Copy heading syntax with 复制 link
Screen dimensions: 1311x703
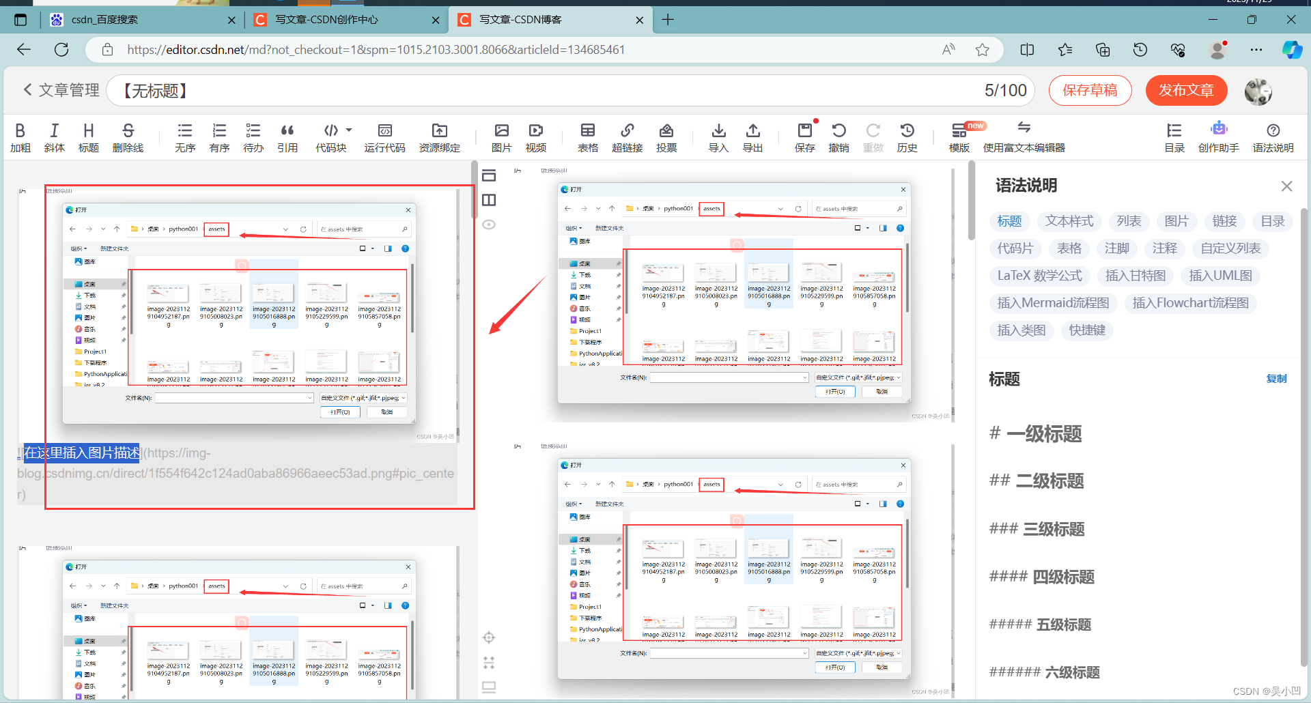[1276, 379]
